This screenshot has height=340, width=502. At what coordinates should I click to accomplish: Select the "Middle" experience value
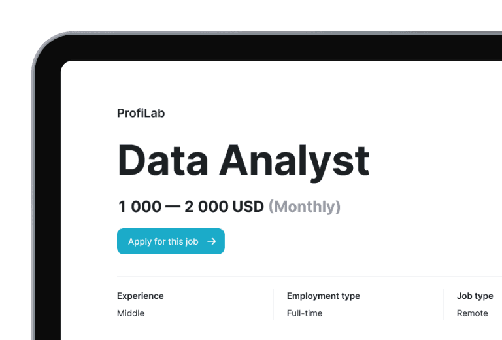click(x=131, y=313)
